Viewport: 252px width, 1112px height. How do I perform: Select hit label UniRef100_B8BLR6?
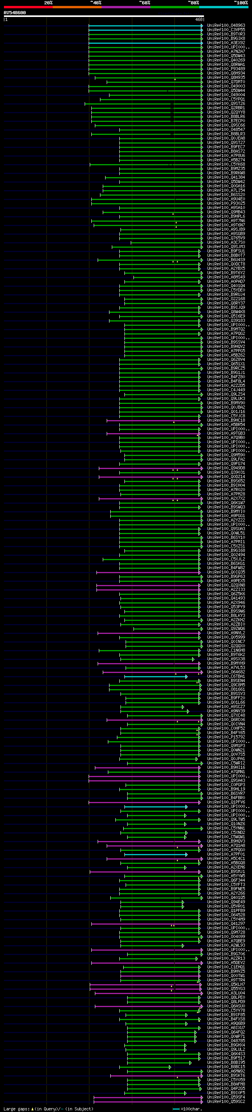[x=226, y=116]
